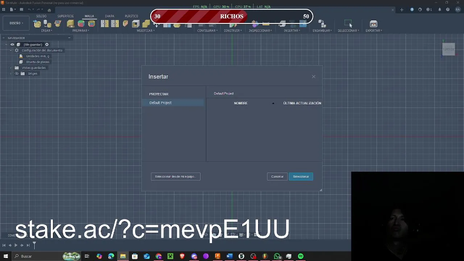Select the Reduce mesh tool icon
464x261 pixels.
click(115, 24)
